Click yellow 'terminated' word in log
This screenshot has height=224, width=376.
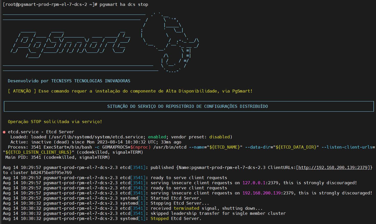click(186, 208)
